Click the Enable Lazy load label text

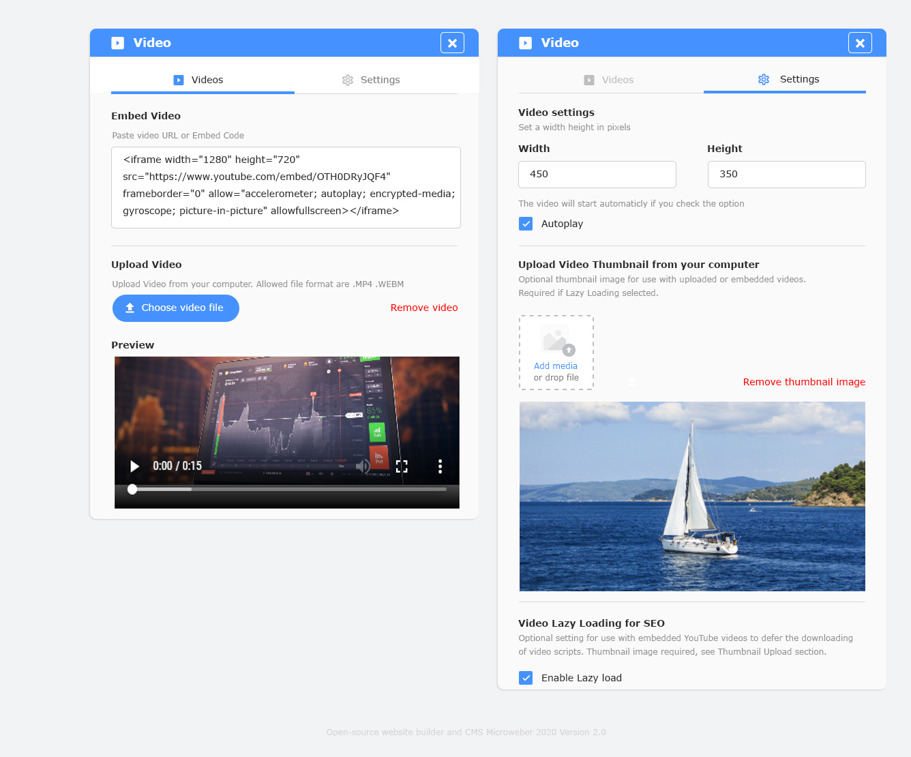[582, 678]
